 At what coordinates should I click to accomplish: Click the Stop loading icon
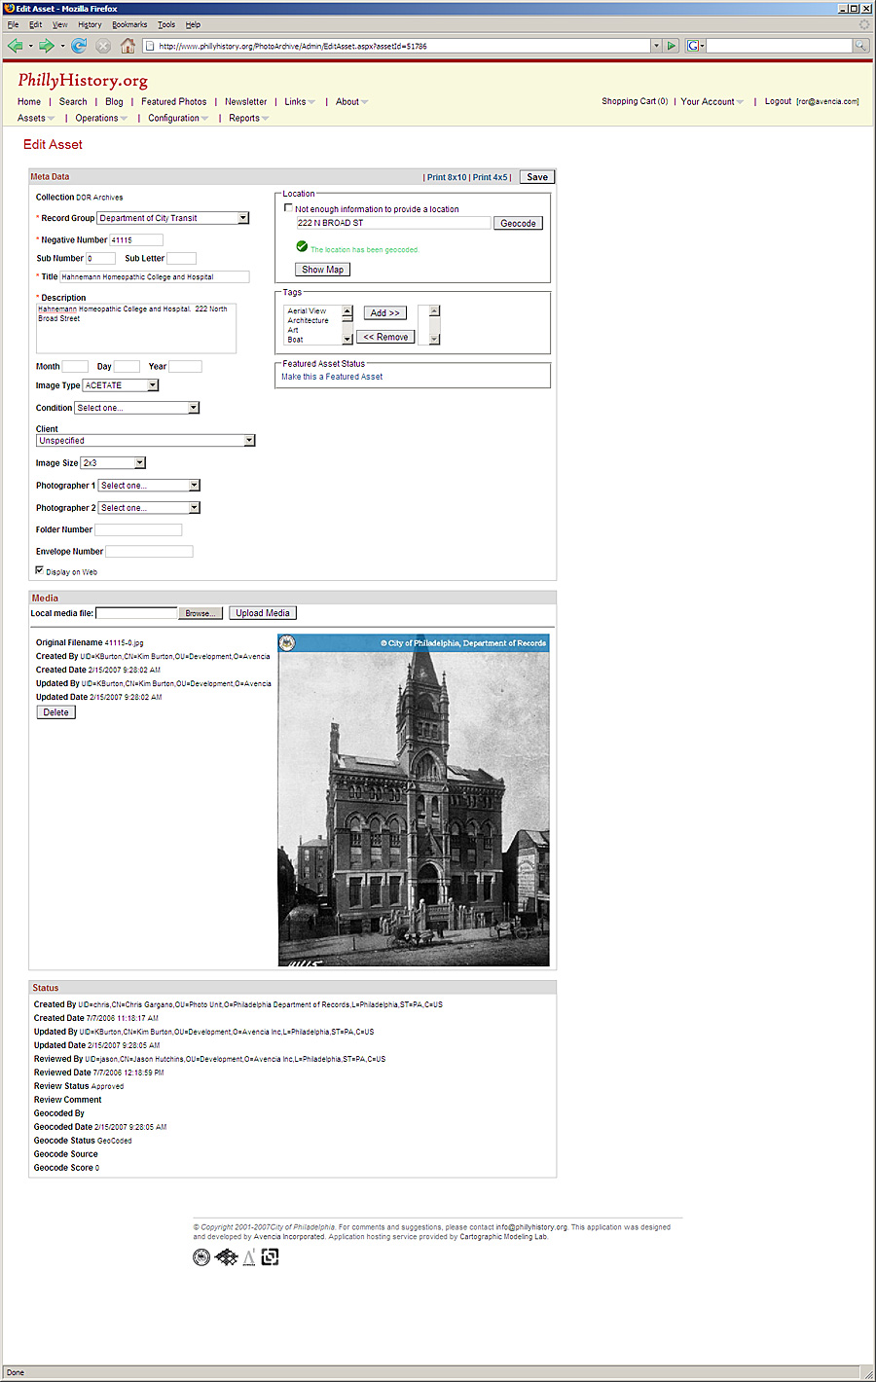point(103,46)
